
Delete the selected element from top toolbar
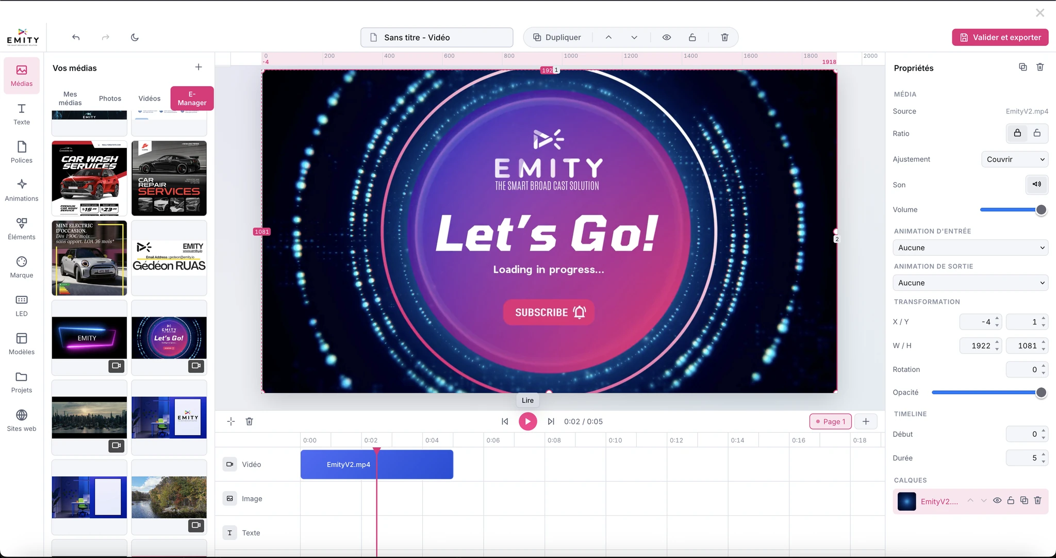pyautogui.click(x=724, y=37)
